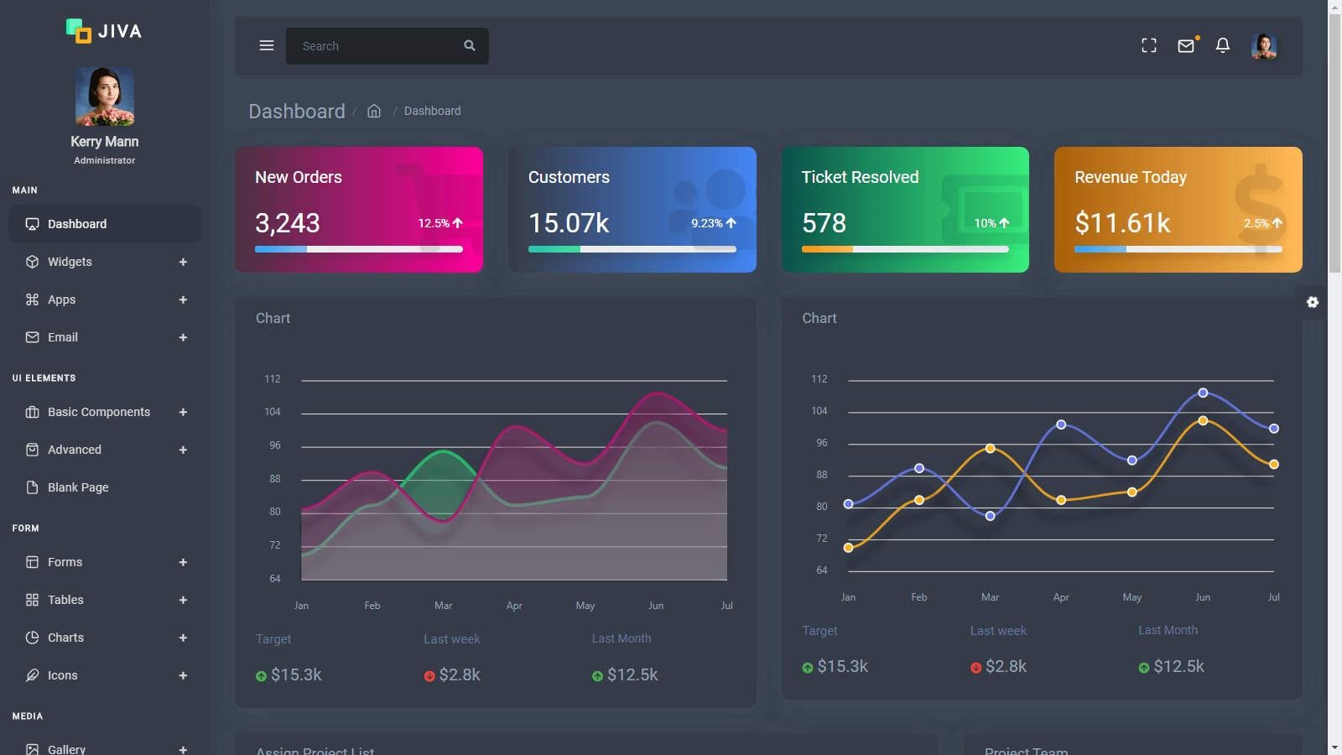Screen dimensions: 1342x755
Task: Click Kerry Mann's sidebar profile photo
Action: tap(105, 96)
